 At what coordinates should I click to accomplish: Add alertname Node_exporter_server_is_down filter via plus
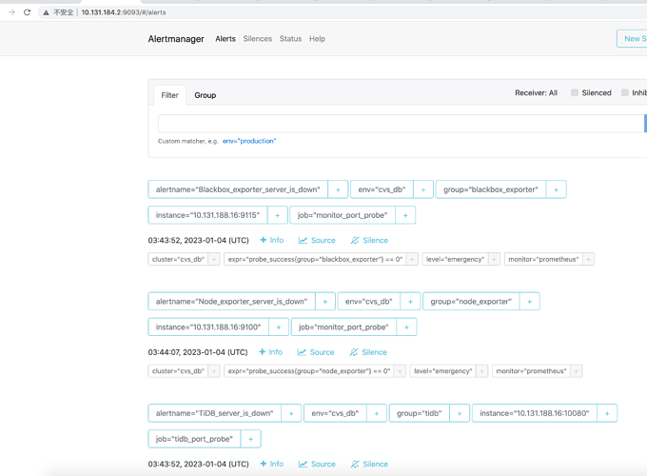[325, 302]
